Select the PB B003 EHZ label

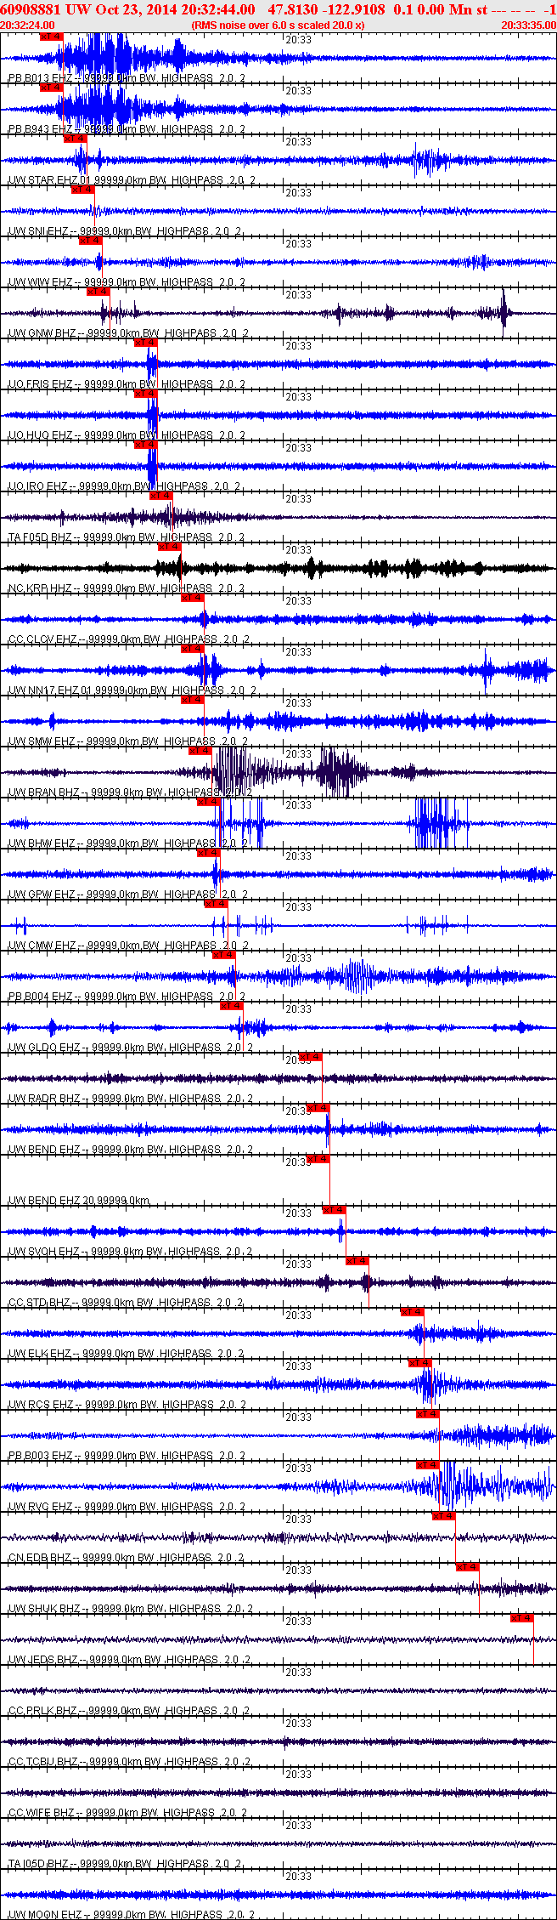click(x=127, y=1456)
